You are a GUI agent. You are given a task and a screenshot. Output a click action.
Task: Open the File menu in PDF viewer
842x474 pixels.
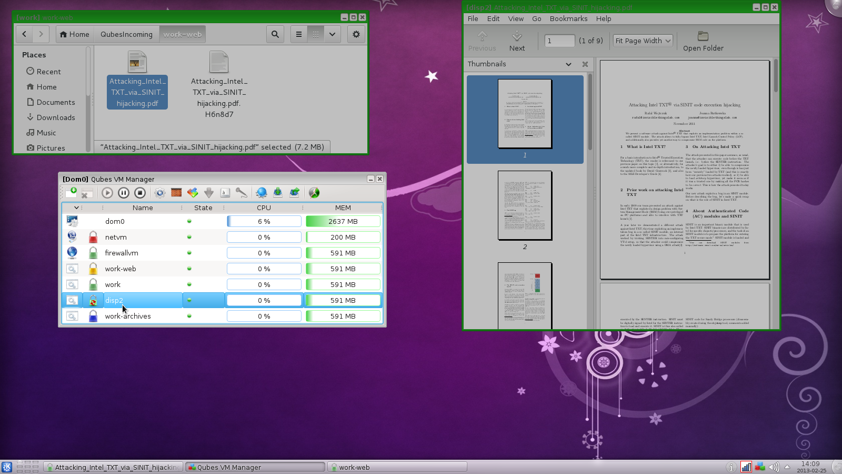tap(473, 18)
